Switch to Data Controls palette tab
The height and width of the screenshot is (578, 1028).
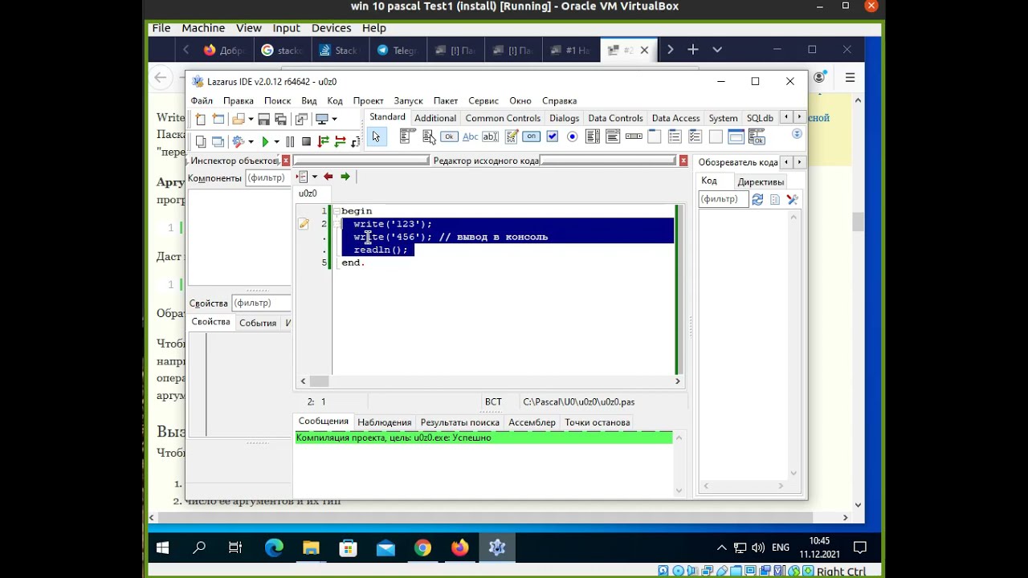(615, 118)
